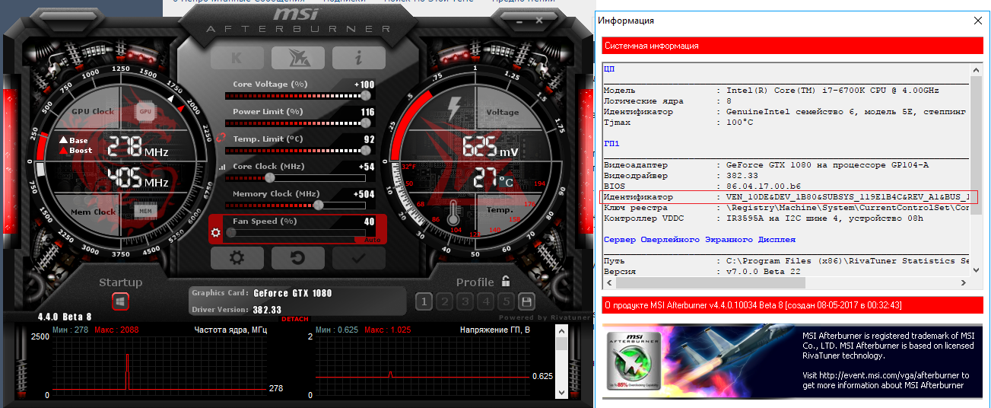The image size is (991, 408).
Task: Click the GeForce GTX 1080 graphics card label
Action: (x=293, y=293)
